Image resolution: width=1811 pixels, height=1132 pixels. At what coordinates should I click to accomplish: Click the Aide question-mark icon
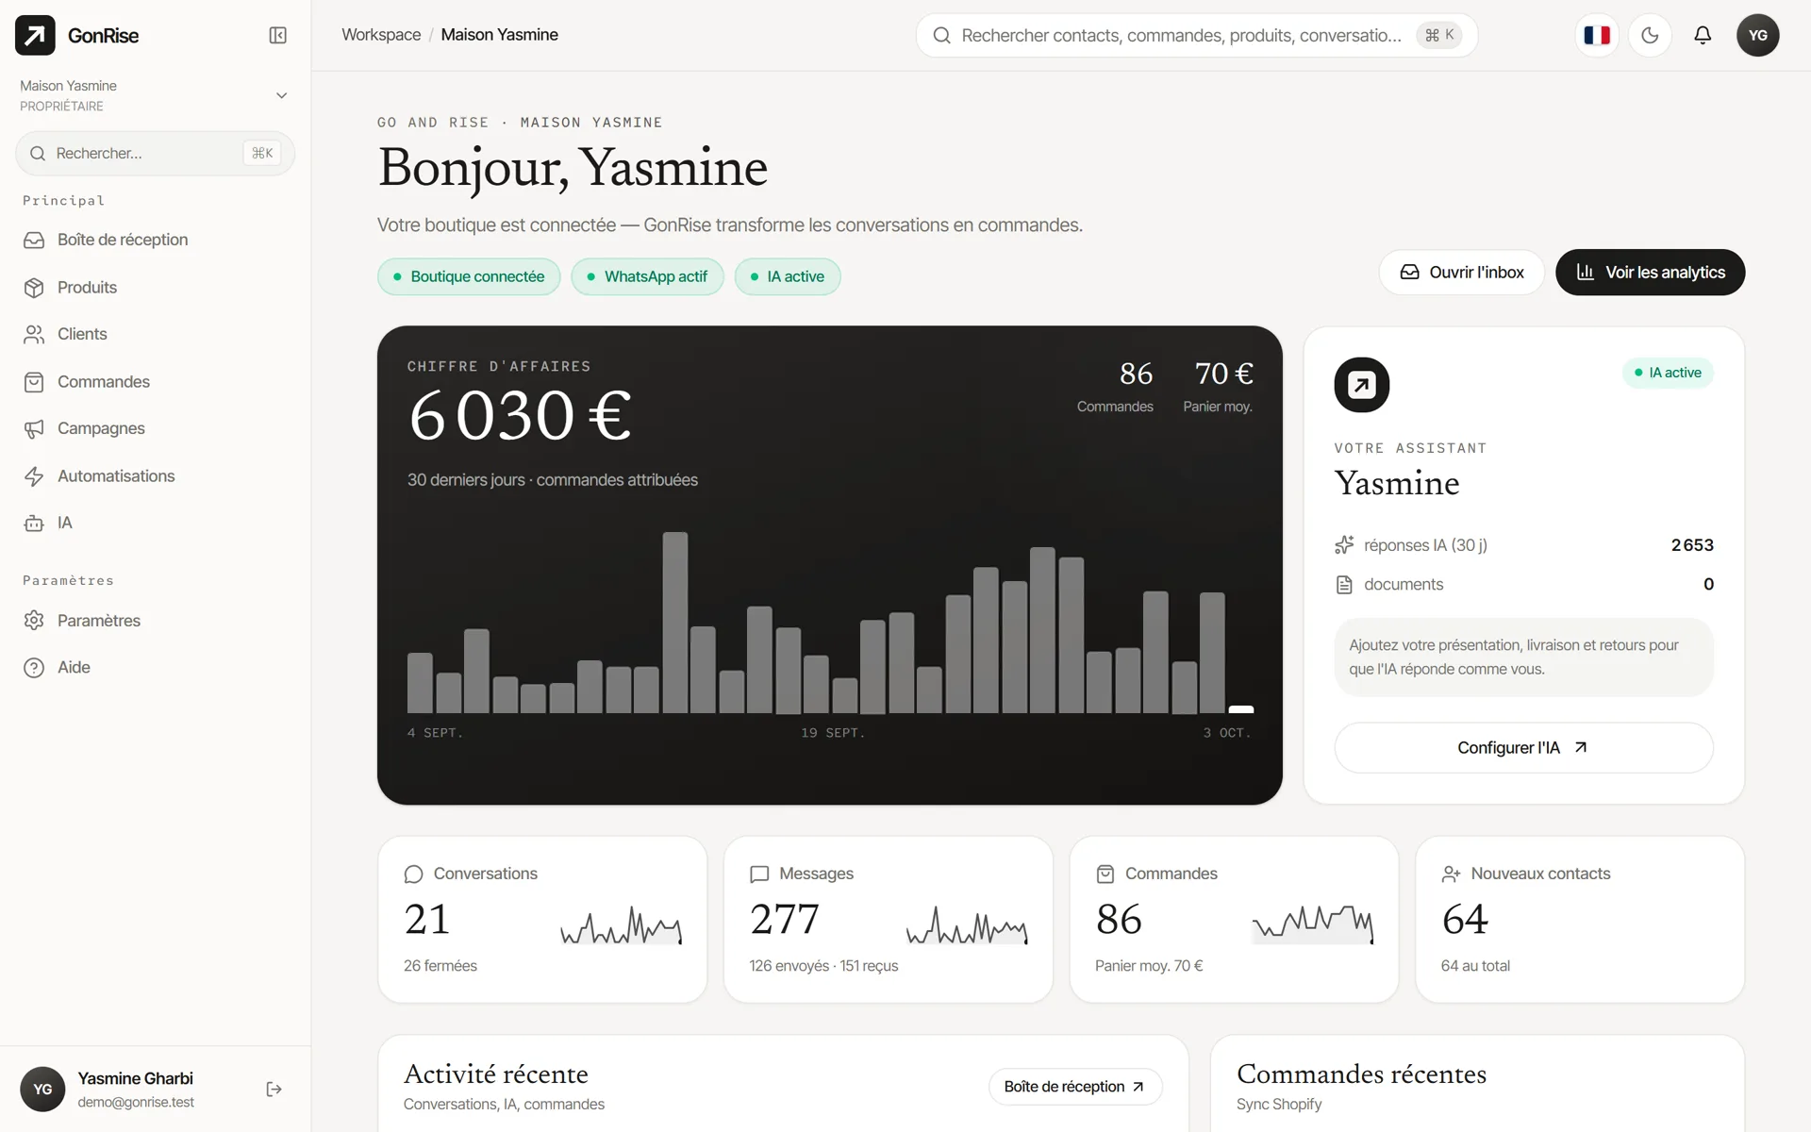click(34, 668)
